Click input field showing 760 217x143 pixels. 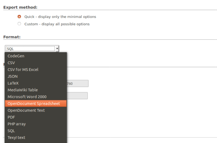pos(78,84)
